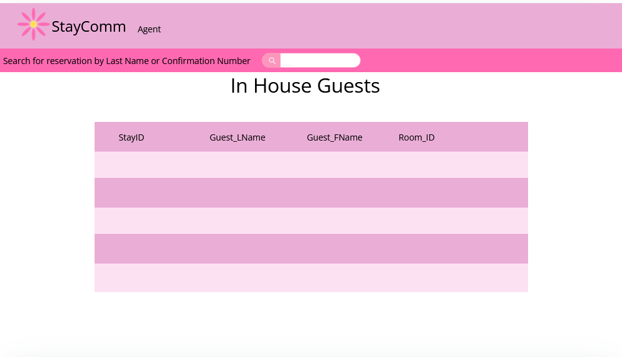Viewport: 622px width, 357px height.
Task: Click the In House Guests heading
Action: pyautogui.click(x=305, y=86)
